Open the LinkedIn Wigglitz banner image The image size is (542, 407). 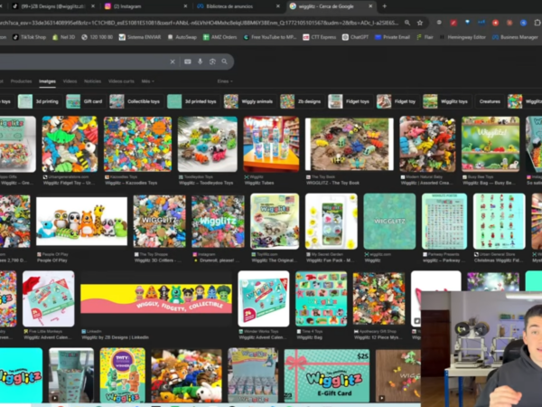156,299
